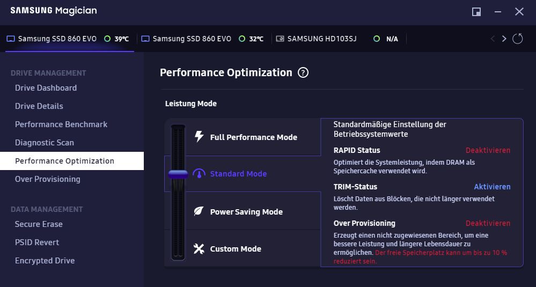
Task: Choose Full Performance Mode
Action: [x=253, y=137]
